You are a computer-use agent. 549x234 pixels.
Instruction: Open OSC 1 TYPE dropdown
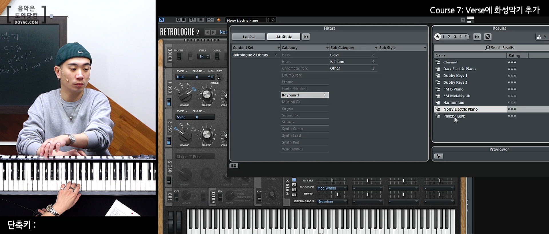(x=182, y=71)
